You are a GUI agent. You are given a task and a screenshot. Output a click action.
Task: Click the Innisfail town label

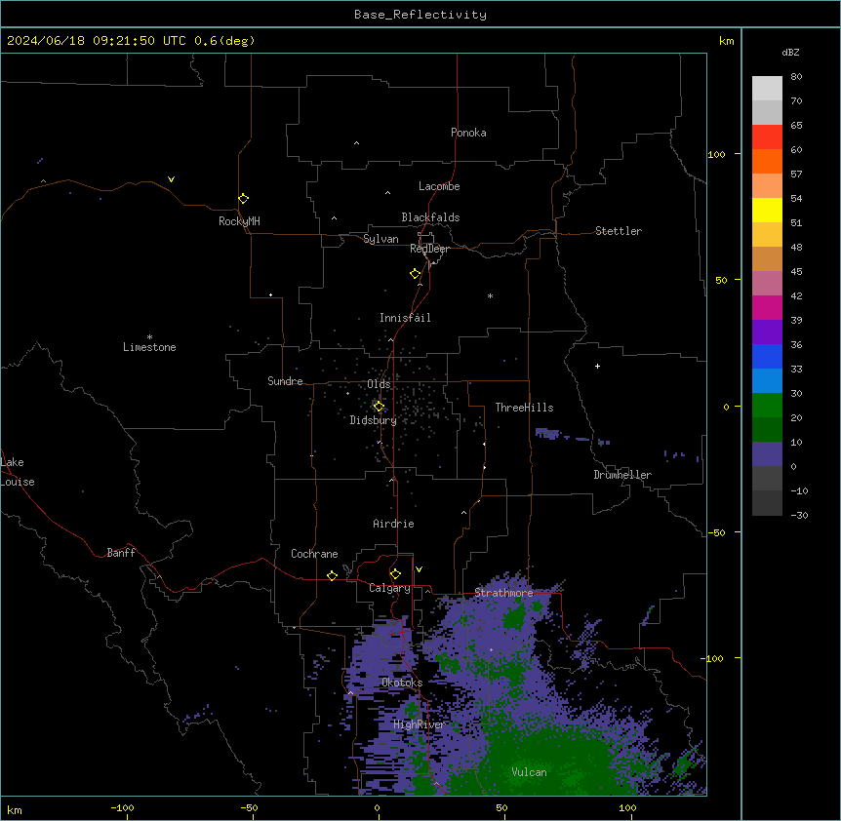pyautogui.click(x=405, y=318)
